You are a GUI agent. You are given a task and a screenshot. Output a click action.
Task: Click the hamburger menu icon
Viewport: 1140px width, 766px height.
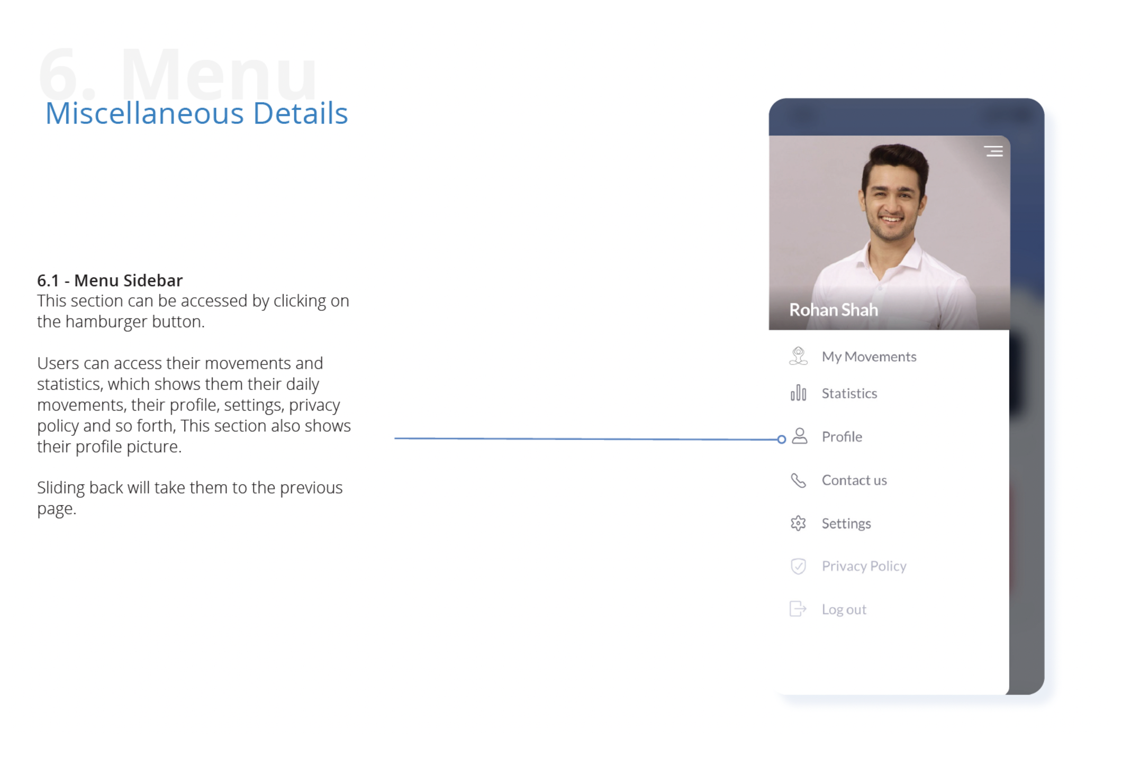[x=993, y=152]
